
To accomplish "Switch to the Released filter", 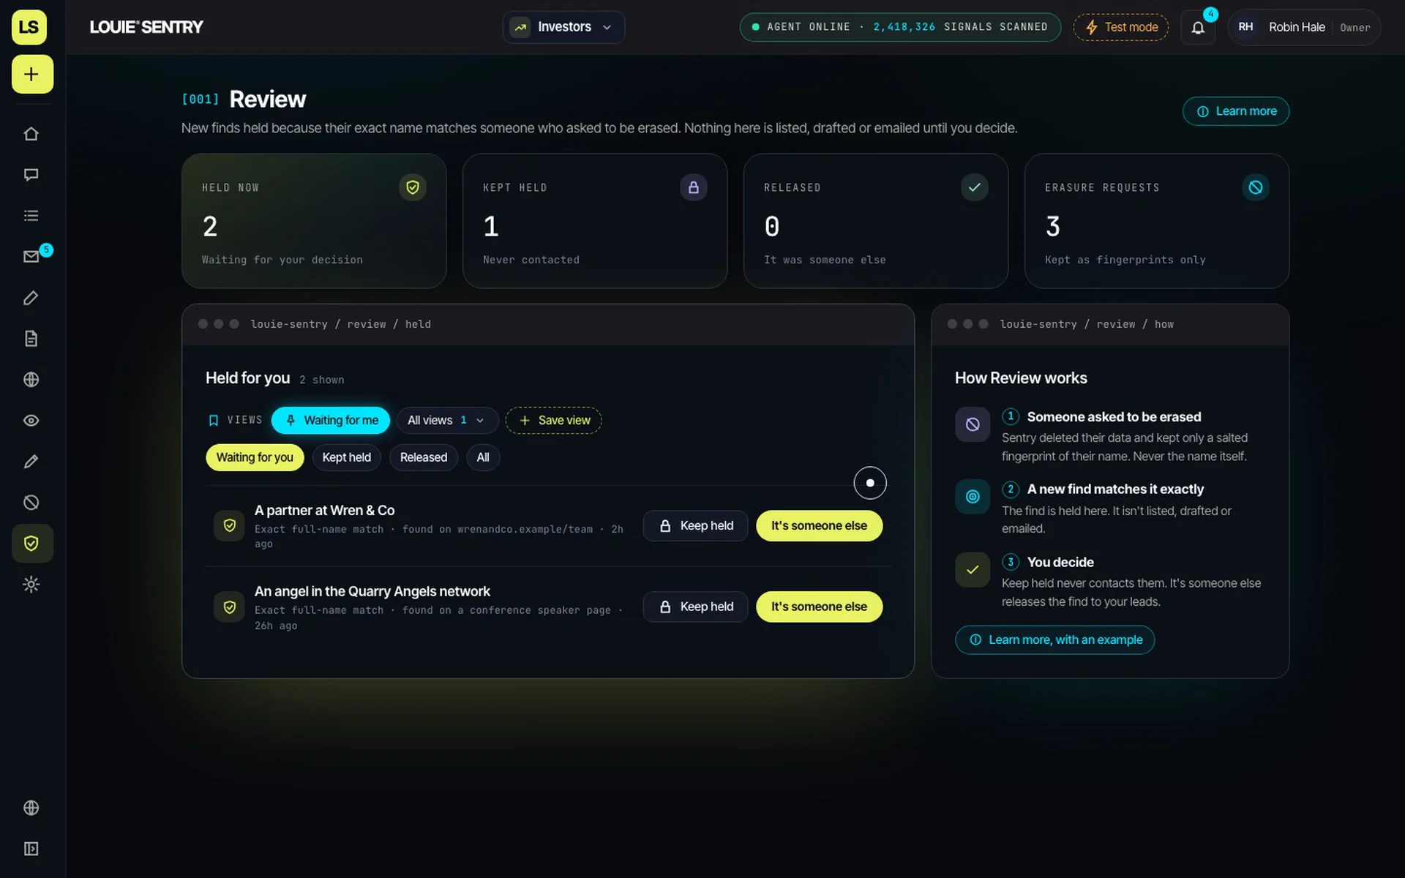I will [x=424, y=457].
